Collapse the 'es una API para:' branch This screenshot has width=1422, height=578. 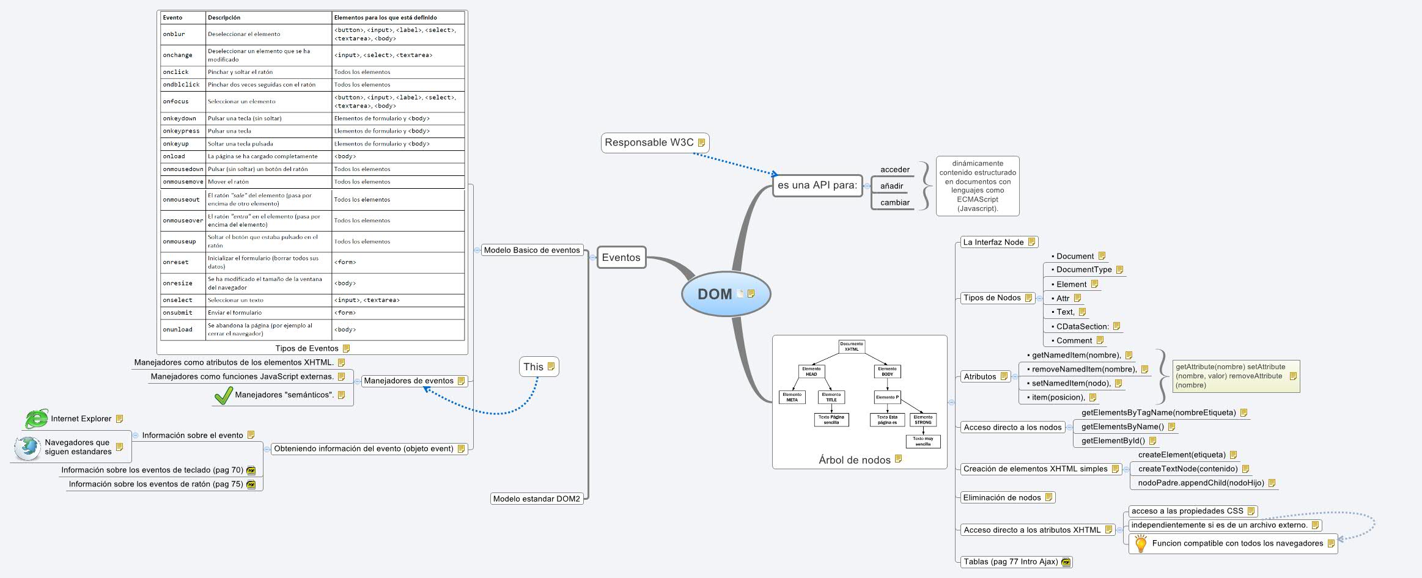(867, 186)
